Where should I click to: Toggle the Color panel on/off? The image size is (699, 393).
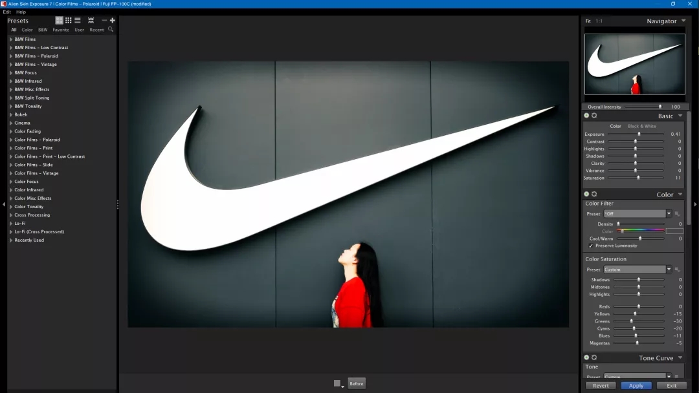coord(586,194)
